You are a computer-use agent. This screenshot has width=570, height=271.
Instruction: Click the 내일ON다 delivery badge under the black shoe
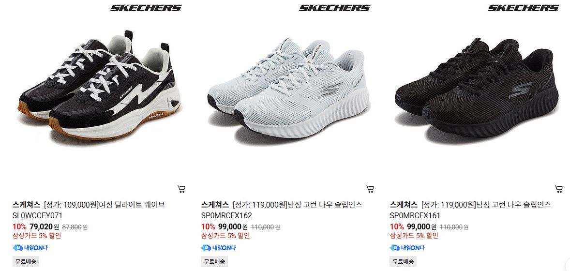(x=407, y=248)
